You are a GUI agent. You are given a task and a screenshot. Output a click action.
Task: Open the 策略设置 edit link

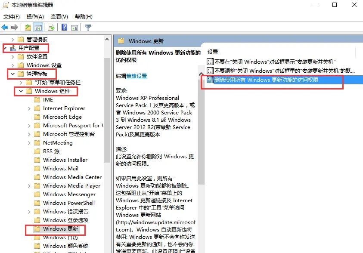(137, 76)
